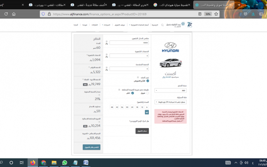This screenshot has height=167, width=267.
Task: Show hidden system tray icons chevron
Action: 236,163
